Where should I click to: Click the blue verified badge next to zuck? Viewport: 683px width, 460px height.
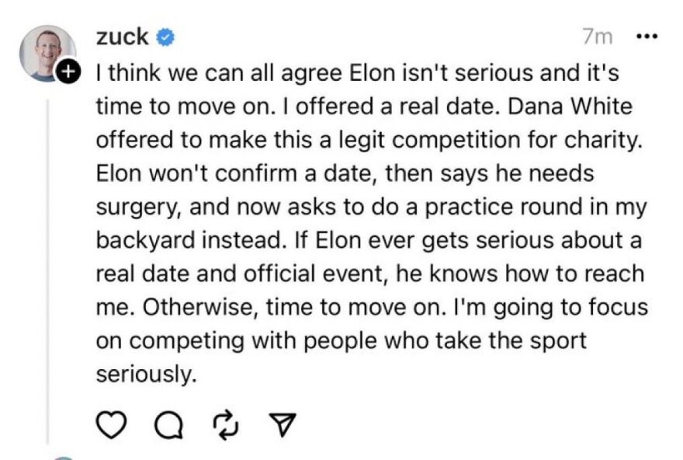[166, 37]
